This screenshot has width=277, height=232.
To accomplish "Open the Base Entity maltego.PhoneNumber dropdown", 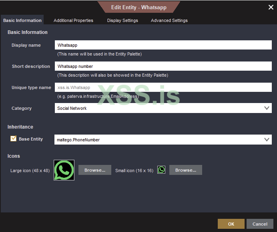I will [x=163, y=140].
